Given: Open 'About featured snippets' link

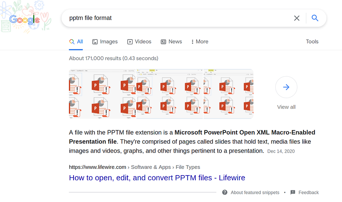Looking at the screenshot, I should 255,193.
